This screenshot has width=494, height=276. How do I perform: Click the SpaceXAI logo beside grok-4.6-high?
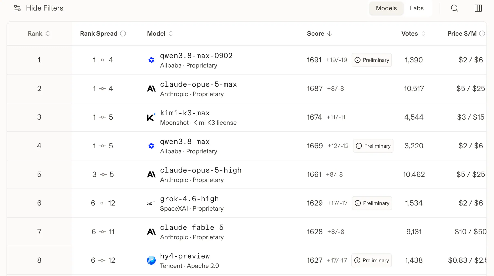151,203
